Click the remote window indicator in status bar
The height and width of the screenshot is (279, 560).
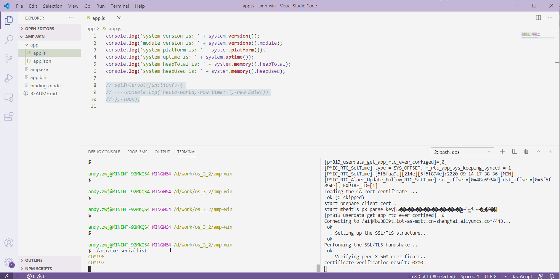tap(6, 276)
